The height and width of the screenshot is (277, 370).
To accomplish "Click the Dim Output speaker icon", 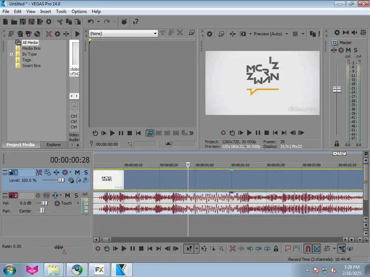I will pos(354,32).
